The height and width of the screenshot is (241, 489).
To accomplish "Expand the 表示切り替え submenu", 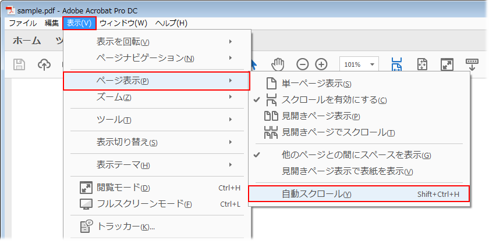I will [x=157, y=142].
